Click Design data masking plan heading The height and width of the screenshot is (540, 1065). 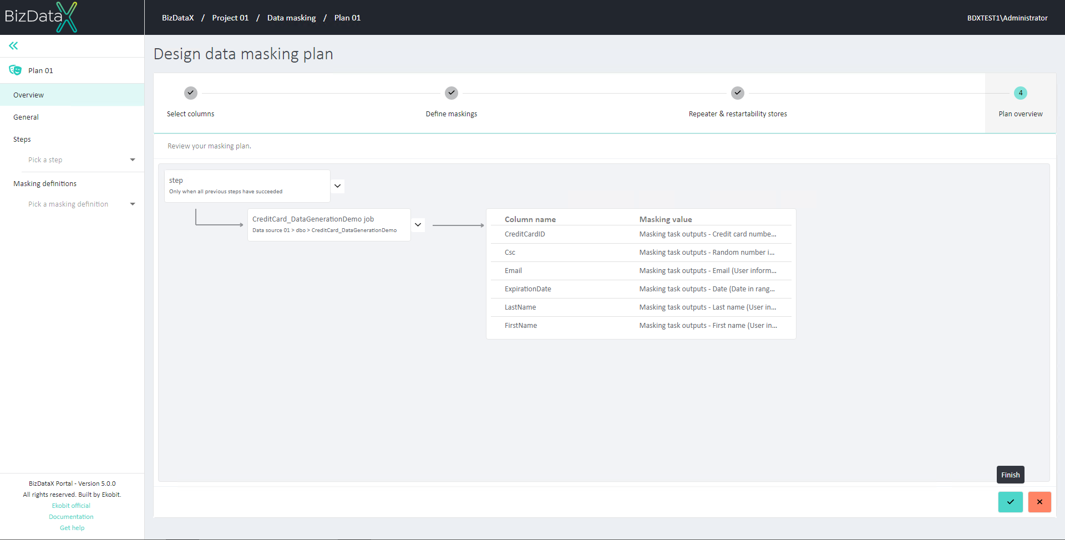click(x=244, y=54)
